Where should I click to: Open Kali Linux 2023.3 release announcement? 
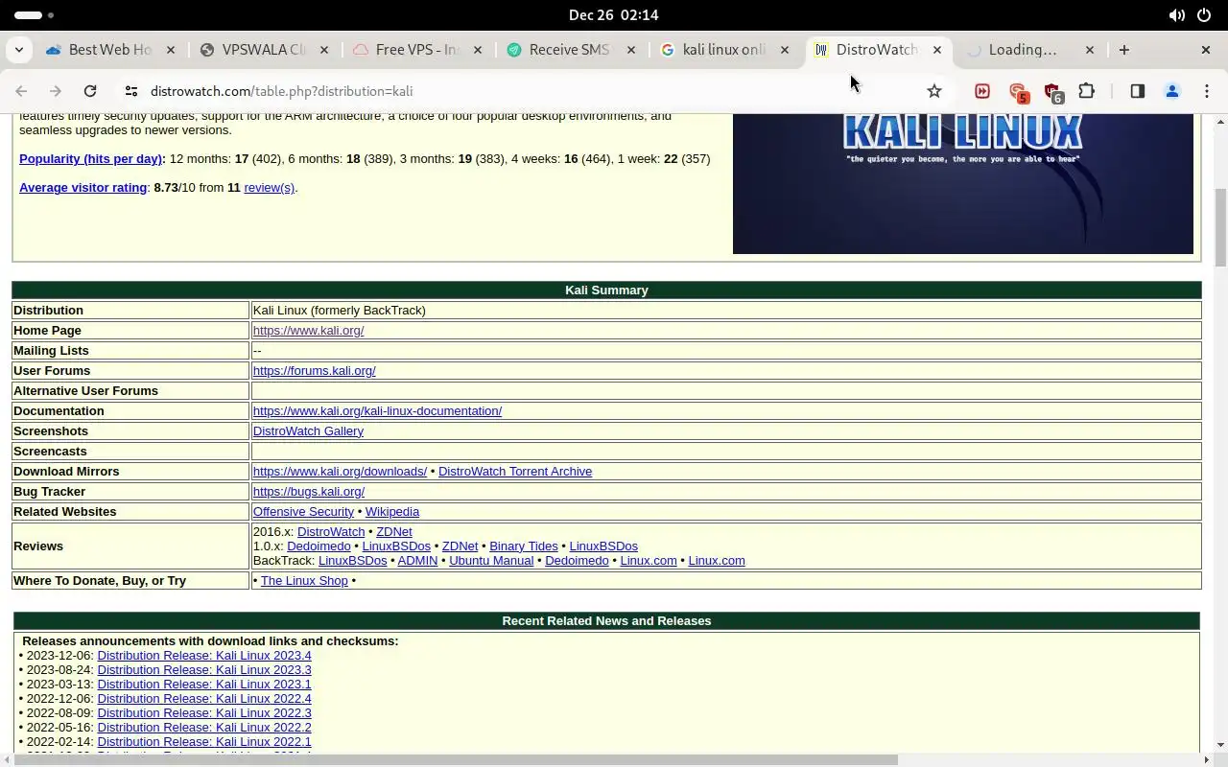[204, 670]
